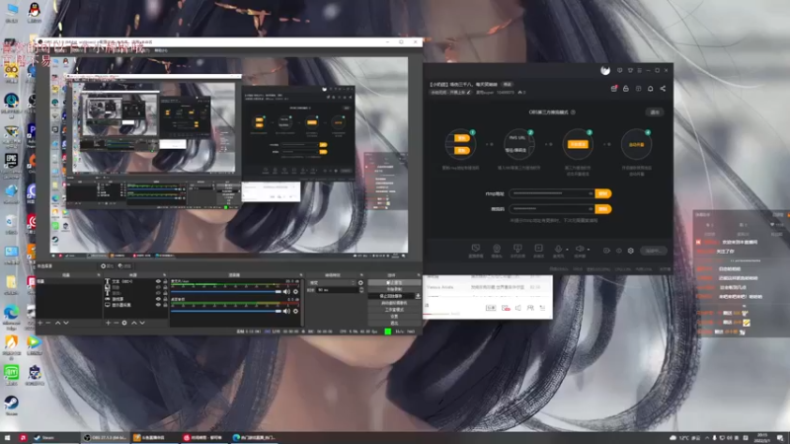Enable 工作室模式 in OBS controls
Viewport: 790px width, 444px height.
point(393,310)
